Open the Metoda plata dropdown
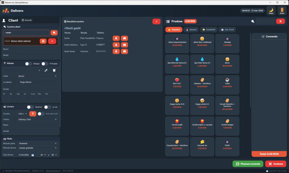289x173 pixels. pyautogui.click(x=38, y=143)
